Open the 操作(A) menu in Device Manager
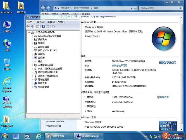The width and height of the screenshot is (186, 140). click(x=41, y=22)
